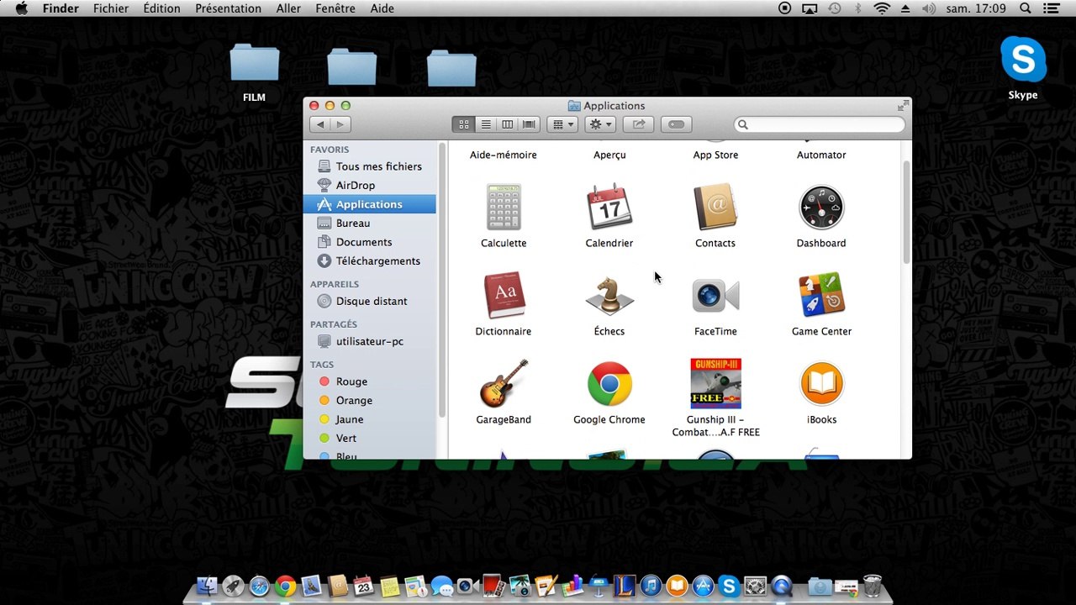Image resolution: width=1076 pixels, height=605 pixels.
Task: Open the Dashboard app
Action: (821, 207)
